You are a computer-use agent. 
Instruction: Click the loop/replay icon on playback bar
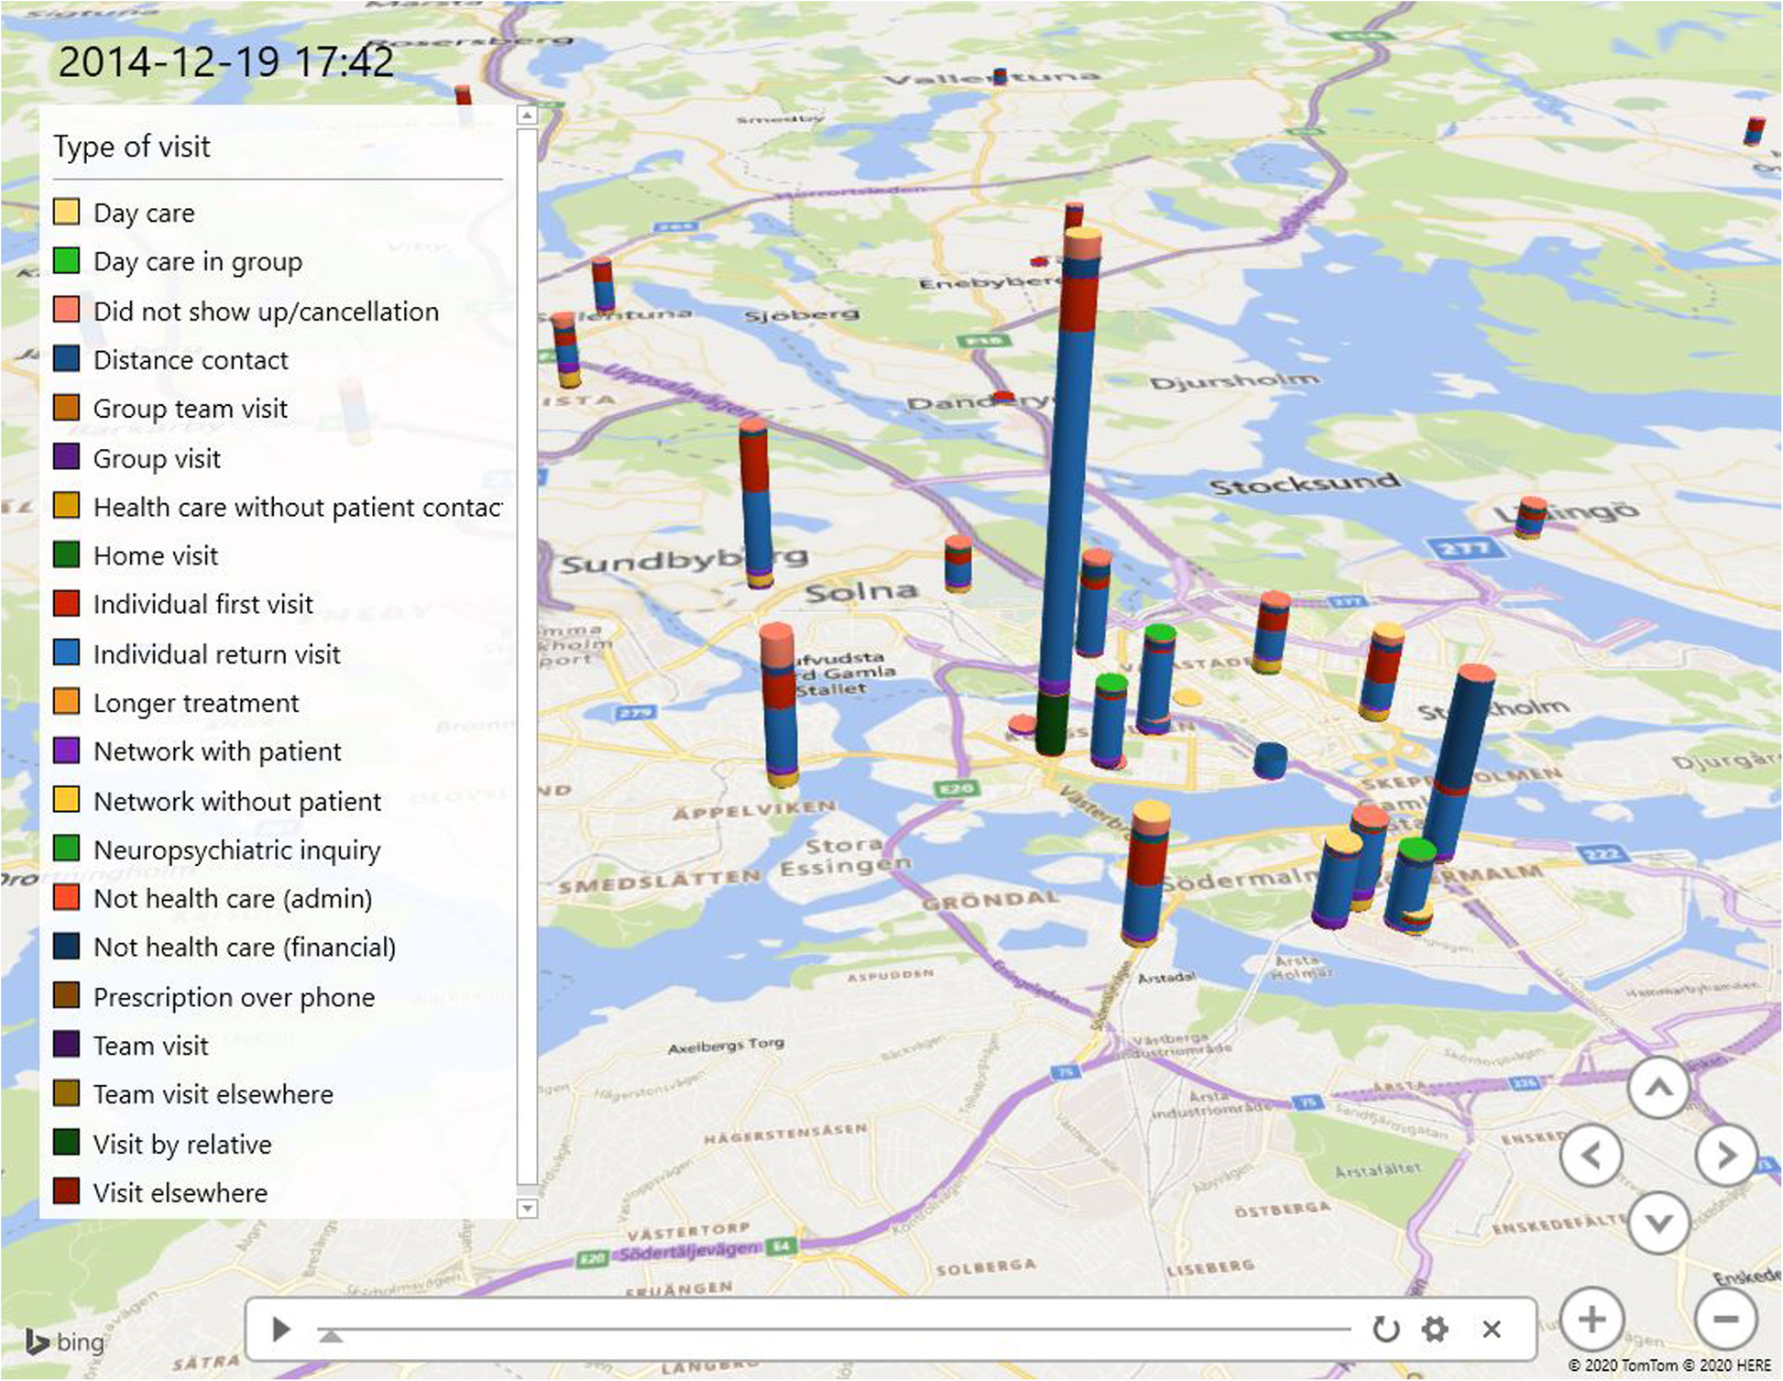coord(1385,1329)
